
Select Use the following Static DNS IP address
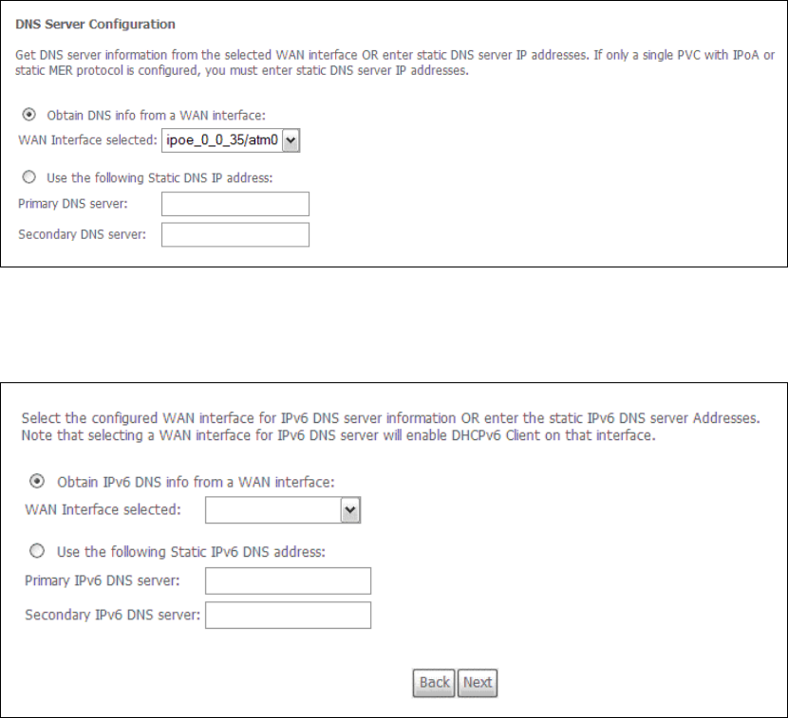(29, 177)
